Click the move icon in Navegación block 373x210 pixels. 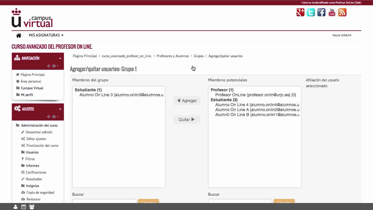[49, 66]
